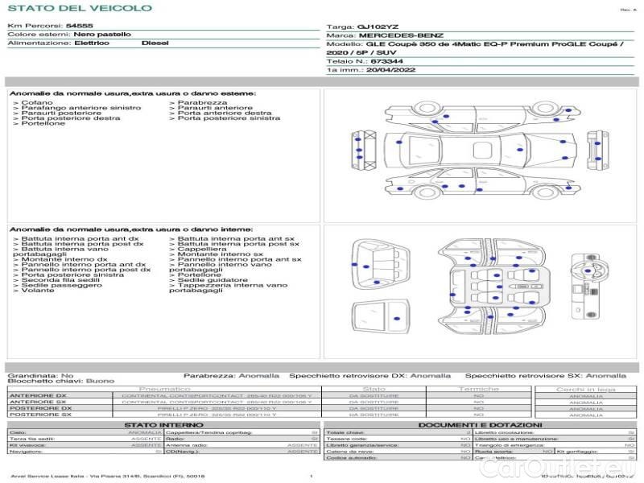Click the 'STATO INTERNO' section header

(163, 425)
